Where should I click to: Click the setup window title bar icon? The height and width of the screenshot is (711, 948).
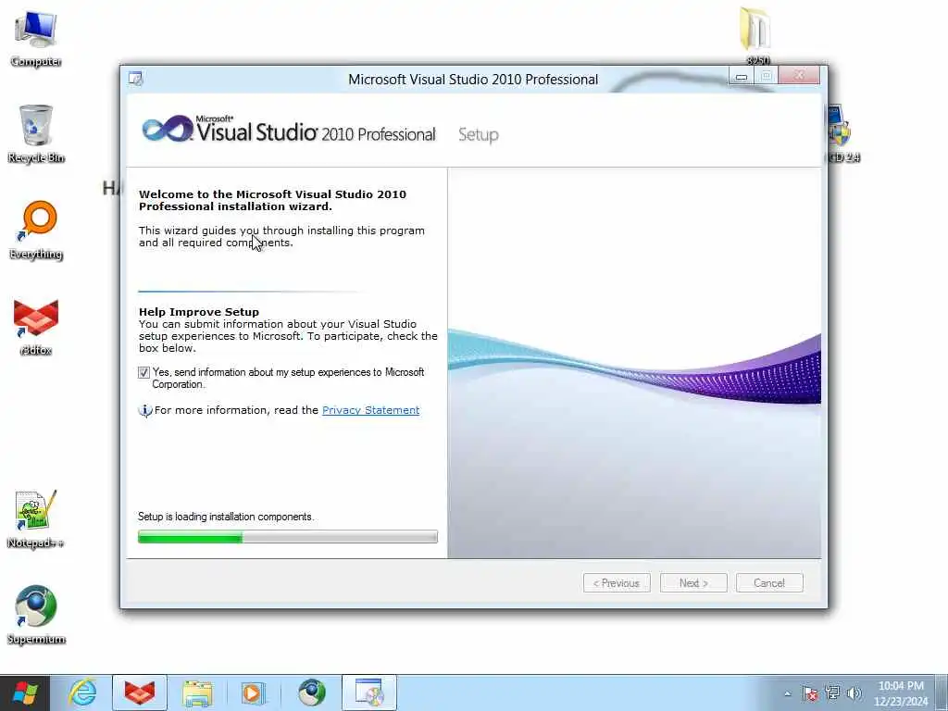pyautogui.click(x=135, y=79)
